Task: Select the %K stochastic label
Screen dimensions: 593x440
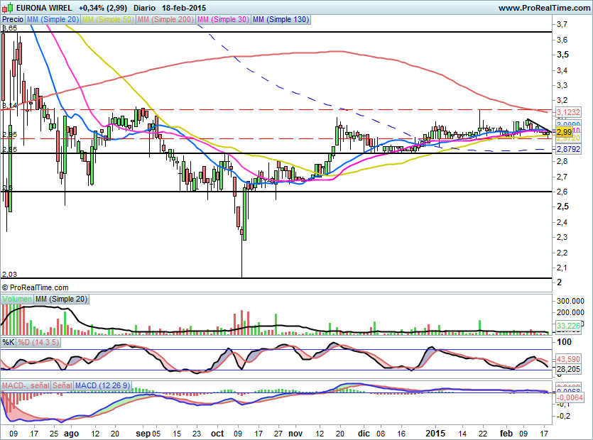Action: (x=9, y=342)
